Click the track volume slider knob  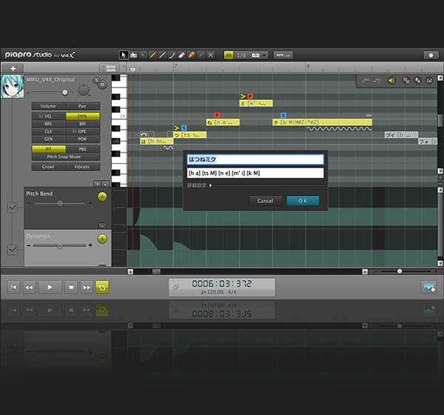point(64,92)
